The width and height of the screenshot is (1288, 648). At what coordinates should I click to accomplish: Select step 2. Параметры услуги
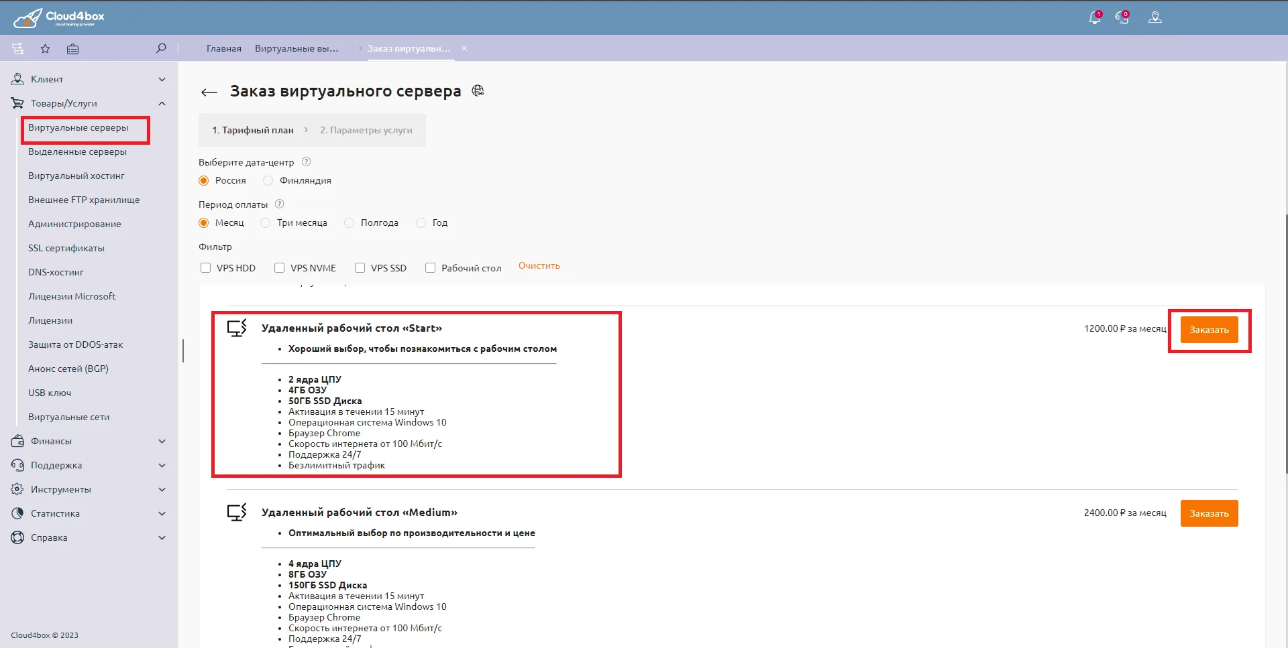tap(366, 130)
